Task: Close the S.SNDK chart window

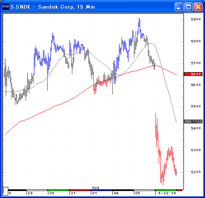Action: (198, 7)
